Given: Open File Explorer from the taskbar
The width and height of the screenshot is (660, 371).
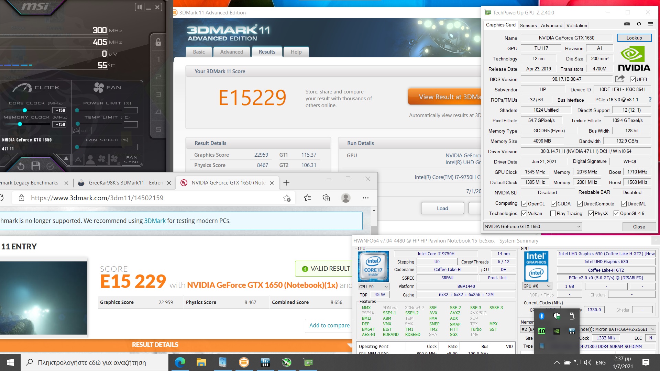Looking at the screenshot, I should coord(201,362).
